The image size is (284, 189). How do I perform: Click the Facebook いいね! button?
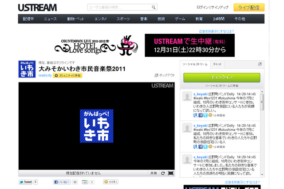tap(62, 182)
